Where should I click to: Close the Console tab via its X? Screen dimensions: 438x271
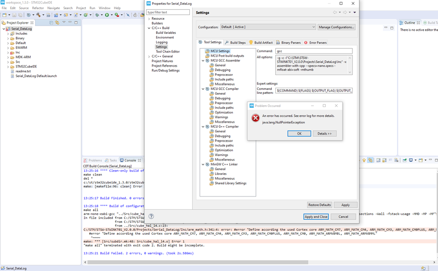(139, 160)
